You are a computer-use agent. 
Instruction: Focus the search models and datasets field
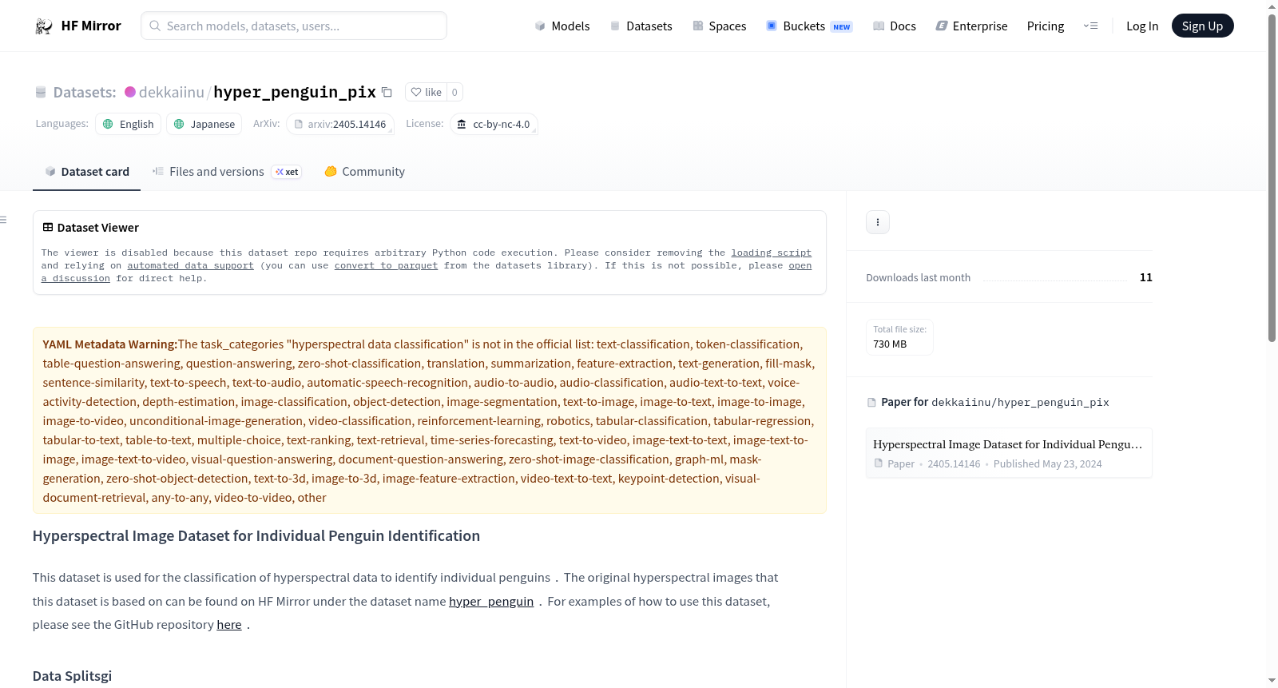[x=294, y=26]
